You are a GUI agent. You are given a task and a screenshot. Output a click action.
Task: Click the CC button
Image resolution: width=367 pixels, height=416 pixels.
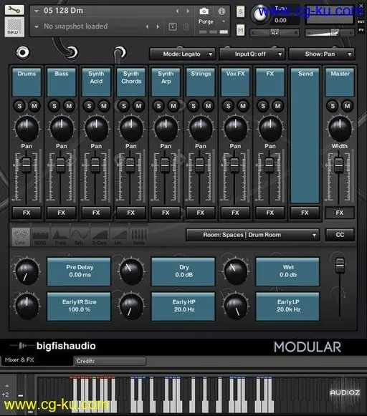(x=340, y=235)
